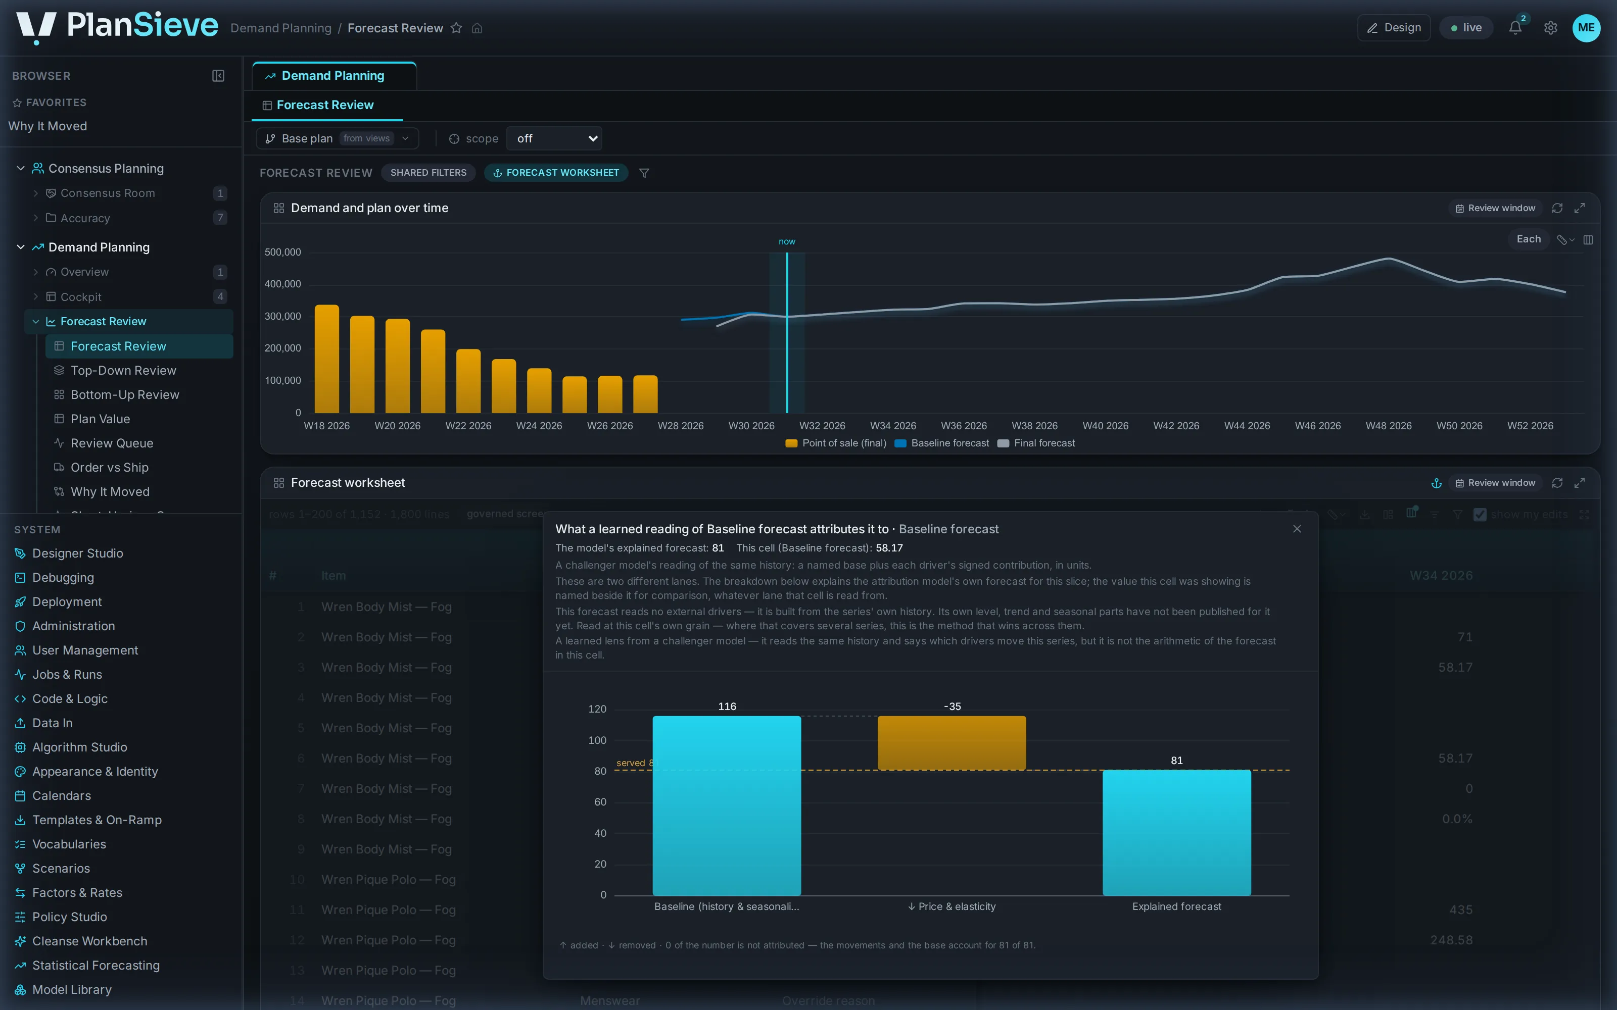
Task: Expand the Forecast worksheet to fullscreen
Action: click(x=1580, y=483)
